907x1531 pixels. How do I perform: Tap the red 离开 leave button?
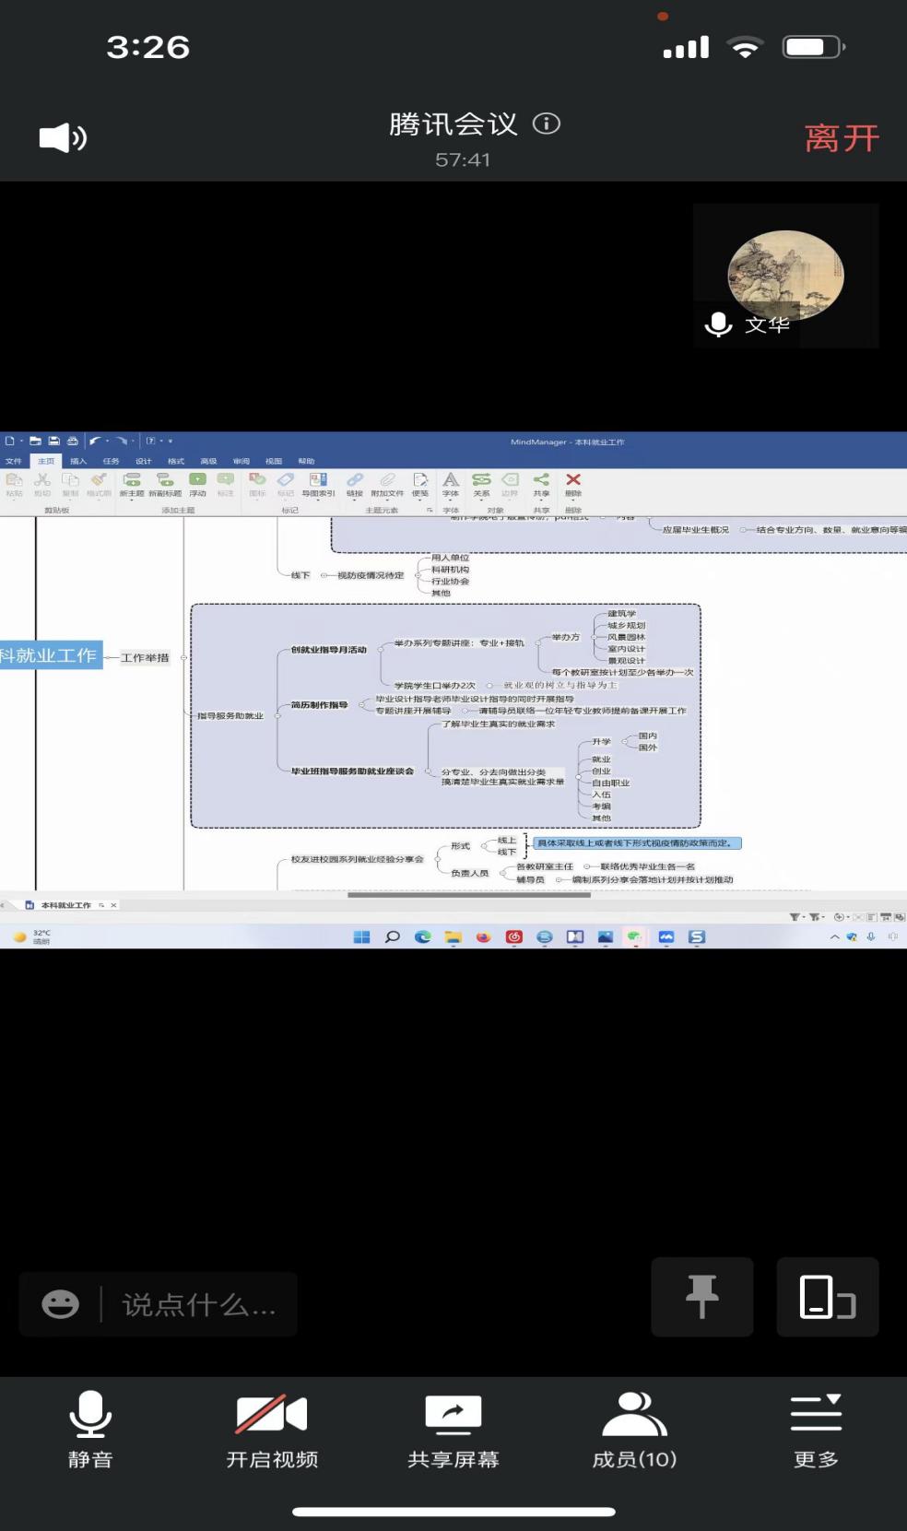pos(842,138)
